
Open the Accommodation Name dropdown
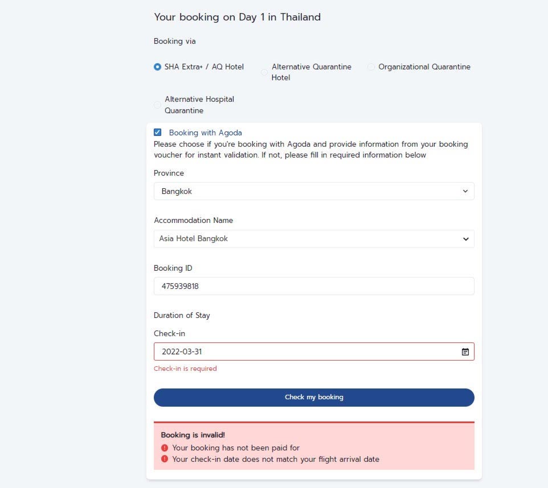pos(313,239)
